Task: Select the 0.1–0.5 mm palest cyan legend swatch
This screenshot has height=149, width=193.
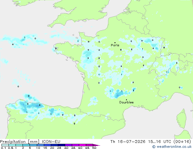Action: tap(5, 145)
